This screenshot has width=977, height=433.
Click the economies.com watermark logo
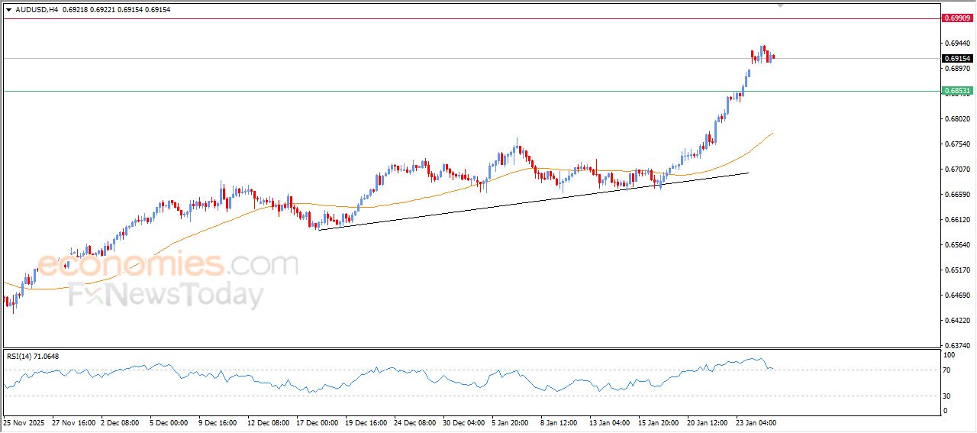click(x=168, y=265)
